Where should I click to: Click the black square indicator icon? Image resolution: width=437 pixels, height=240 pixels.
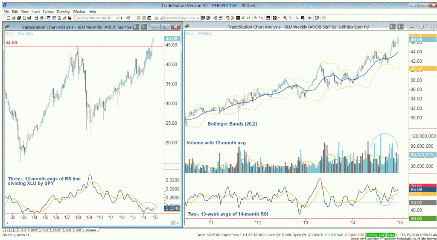coord(238,18)
